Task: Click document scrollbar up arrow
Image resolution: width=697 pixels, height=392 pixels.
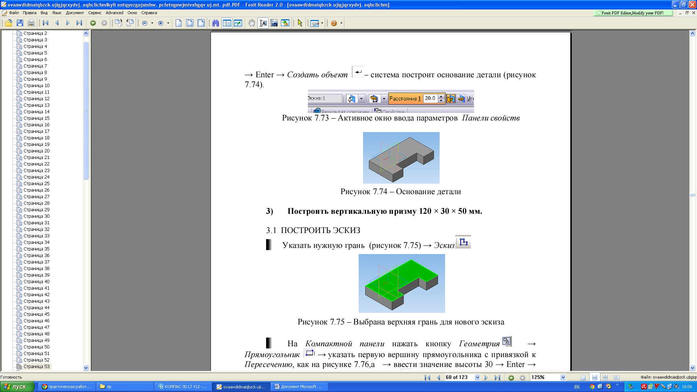Action: coord(692,33)
